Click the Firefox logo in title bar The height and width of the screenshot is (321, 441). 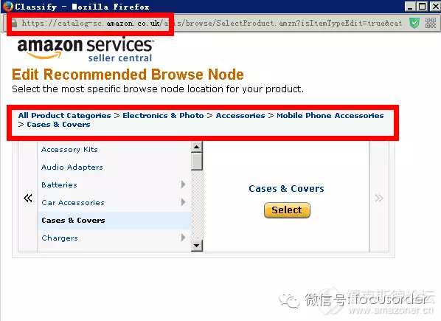7,6
